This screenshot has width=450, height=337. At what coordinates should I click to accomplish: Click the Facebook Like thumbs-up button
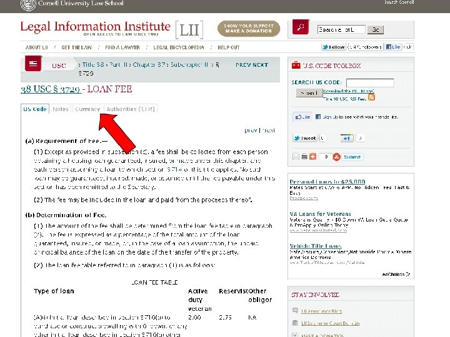[302, 117]
